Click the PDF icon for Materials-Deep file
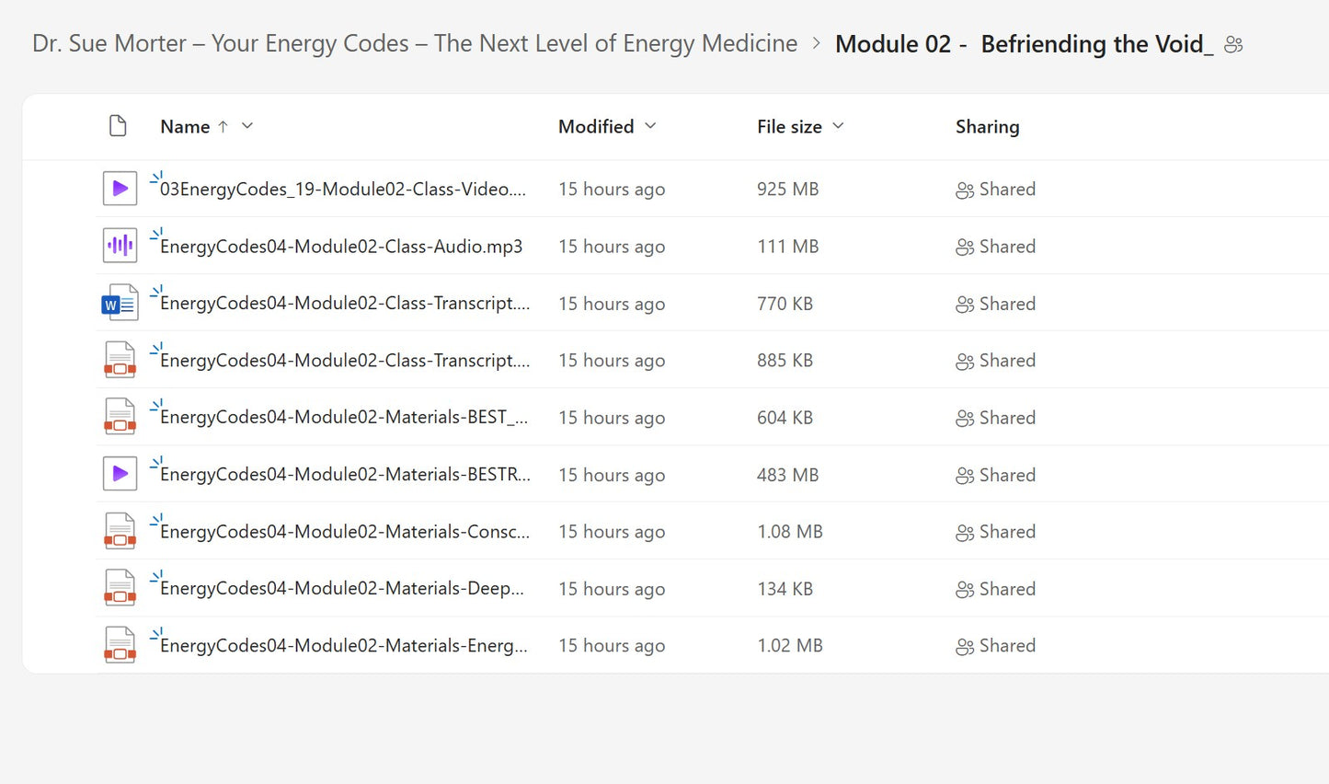Viewport: 1329px width, 784px height. 120,588
